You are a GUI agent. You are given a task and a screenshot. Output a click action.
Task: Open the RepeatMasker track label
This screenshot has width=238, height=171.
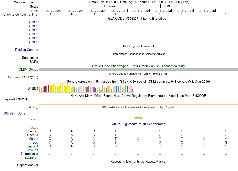tap(28, 165)
